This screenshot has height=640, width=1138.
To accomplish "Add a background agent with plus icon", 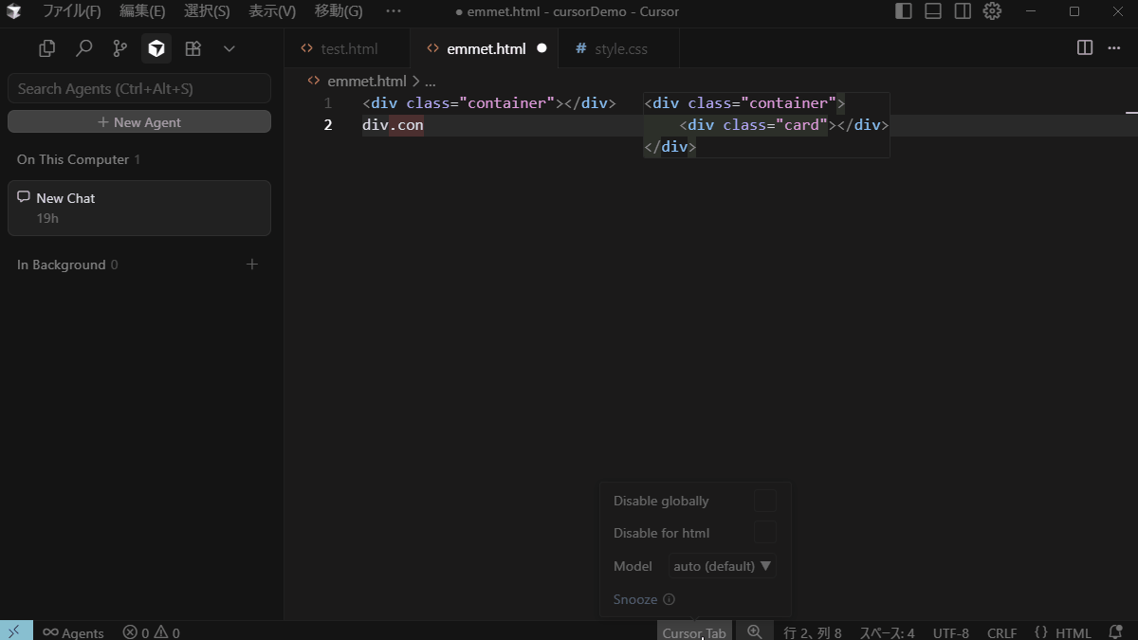I will [x=252, y=265].
